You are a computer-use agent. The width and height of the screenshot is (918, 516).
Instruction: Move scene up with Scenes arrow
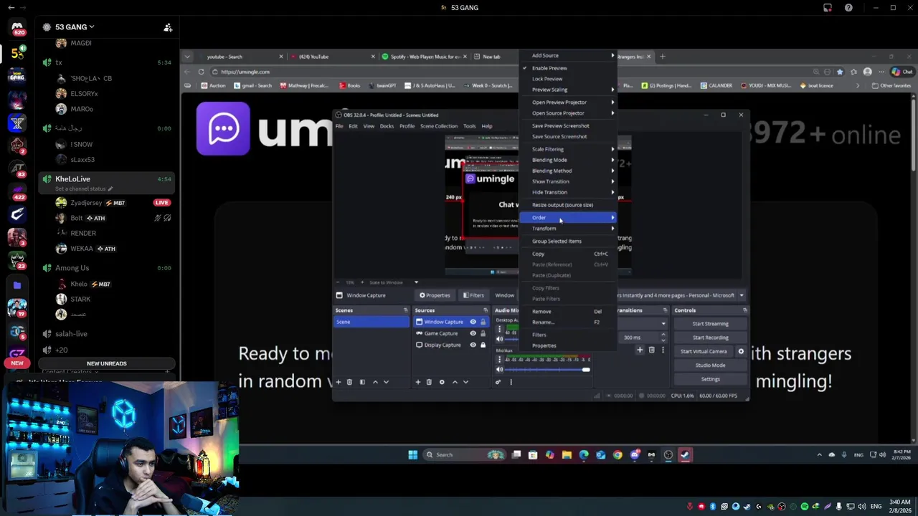coord(375,382)
